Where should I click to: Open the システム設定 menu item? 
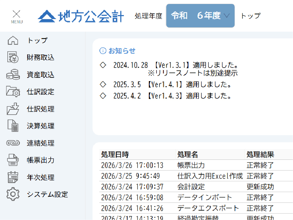(47, 194)
